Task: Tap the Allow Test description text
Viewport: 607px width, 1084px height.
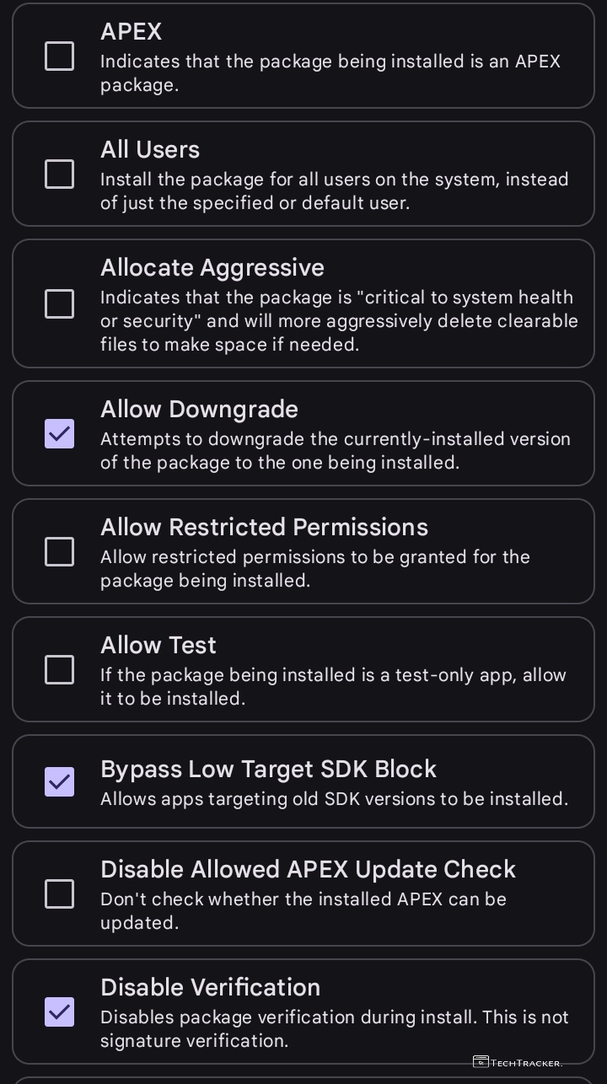Action: pos(333,687)
